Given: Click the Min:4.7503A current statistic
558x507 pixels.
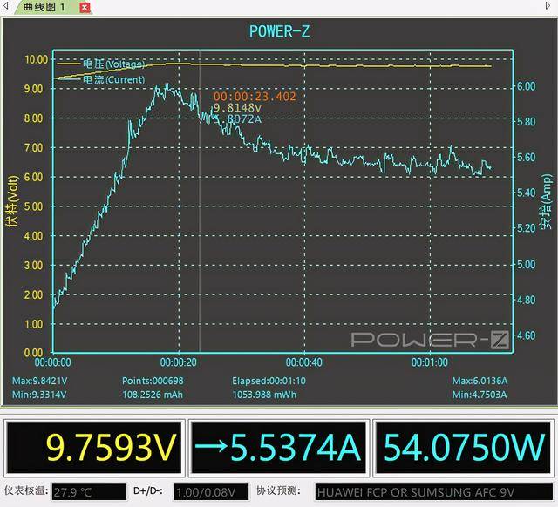Looking at the screenshot, I should click(480, 395).
